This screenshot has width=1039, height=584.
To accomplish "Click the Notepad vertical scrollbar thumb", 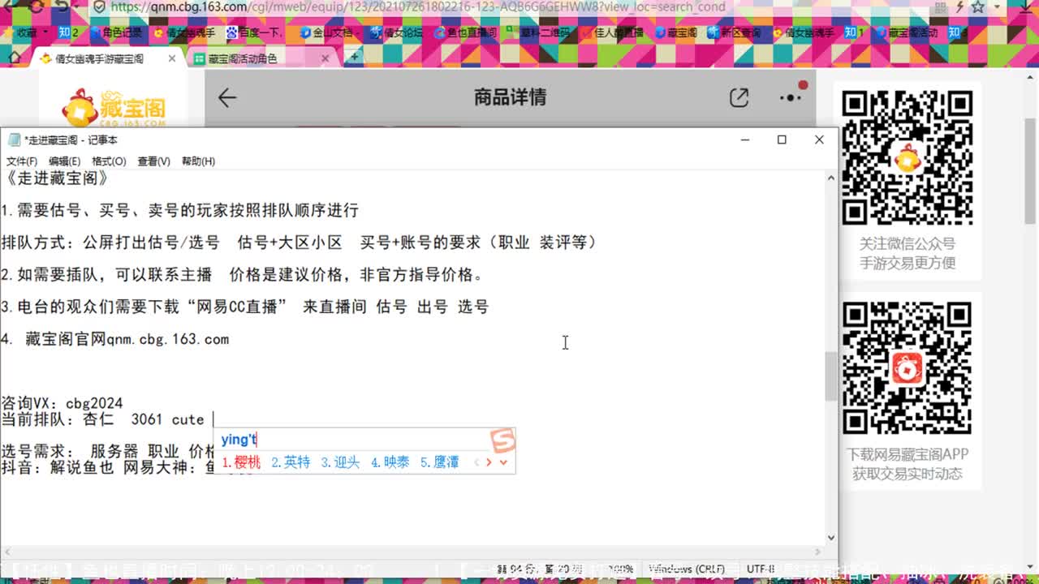I will (830, 376).
